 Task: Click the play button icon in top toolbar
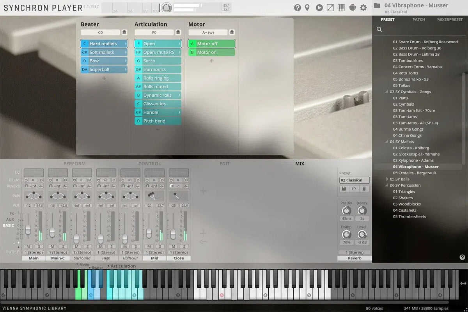[x=319, y=7]
